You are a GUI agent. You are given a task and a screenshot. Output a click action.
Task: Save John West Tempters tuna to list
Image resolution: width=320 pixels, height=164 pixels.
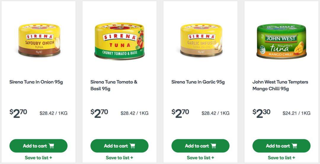[x=281, y=158]
